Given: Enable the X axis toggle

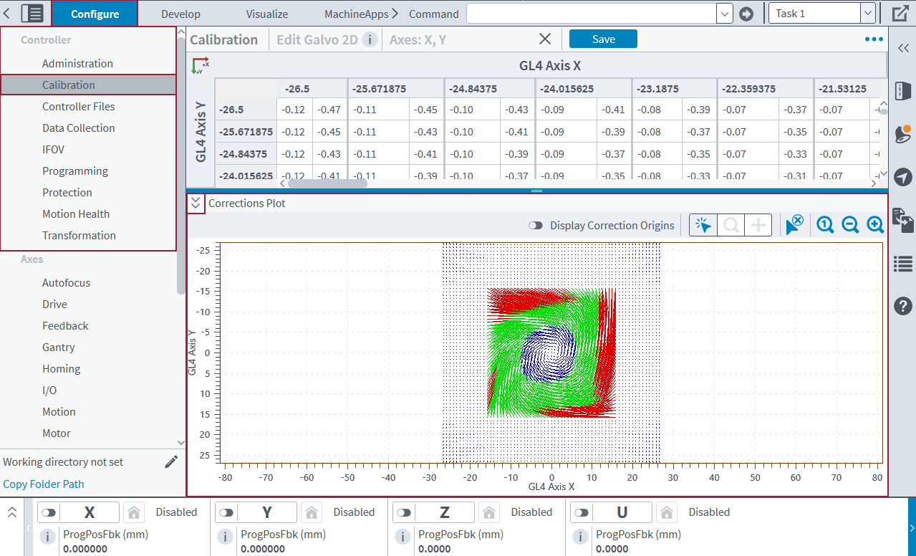Looking at the screenshot, I should [x=49, y=512].
